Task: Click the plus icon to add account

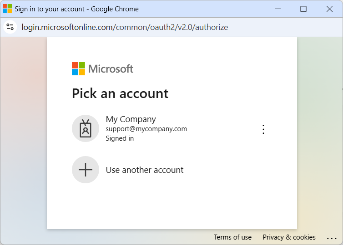Action: 86,170
